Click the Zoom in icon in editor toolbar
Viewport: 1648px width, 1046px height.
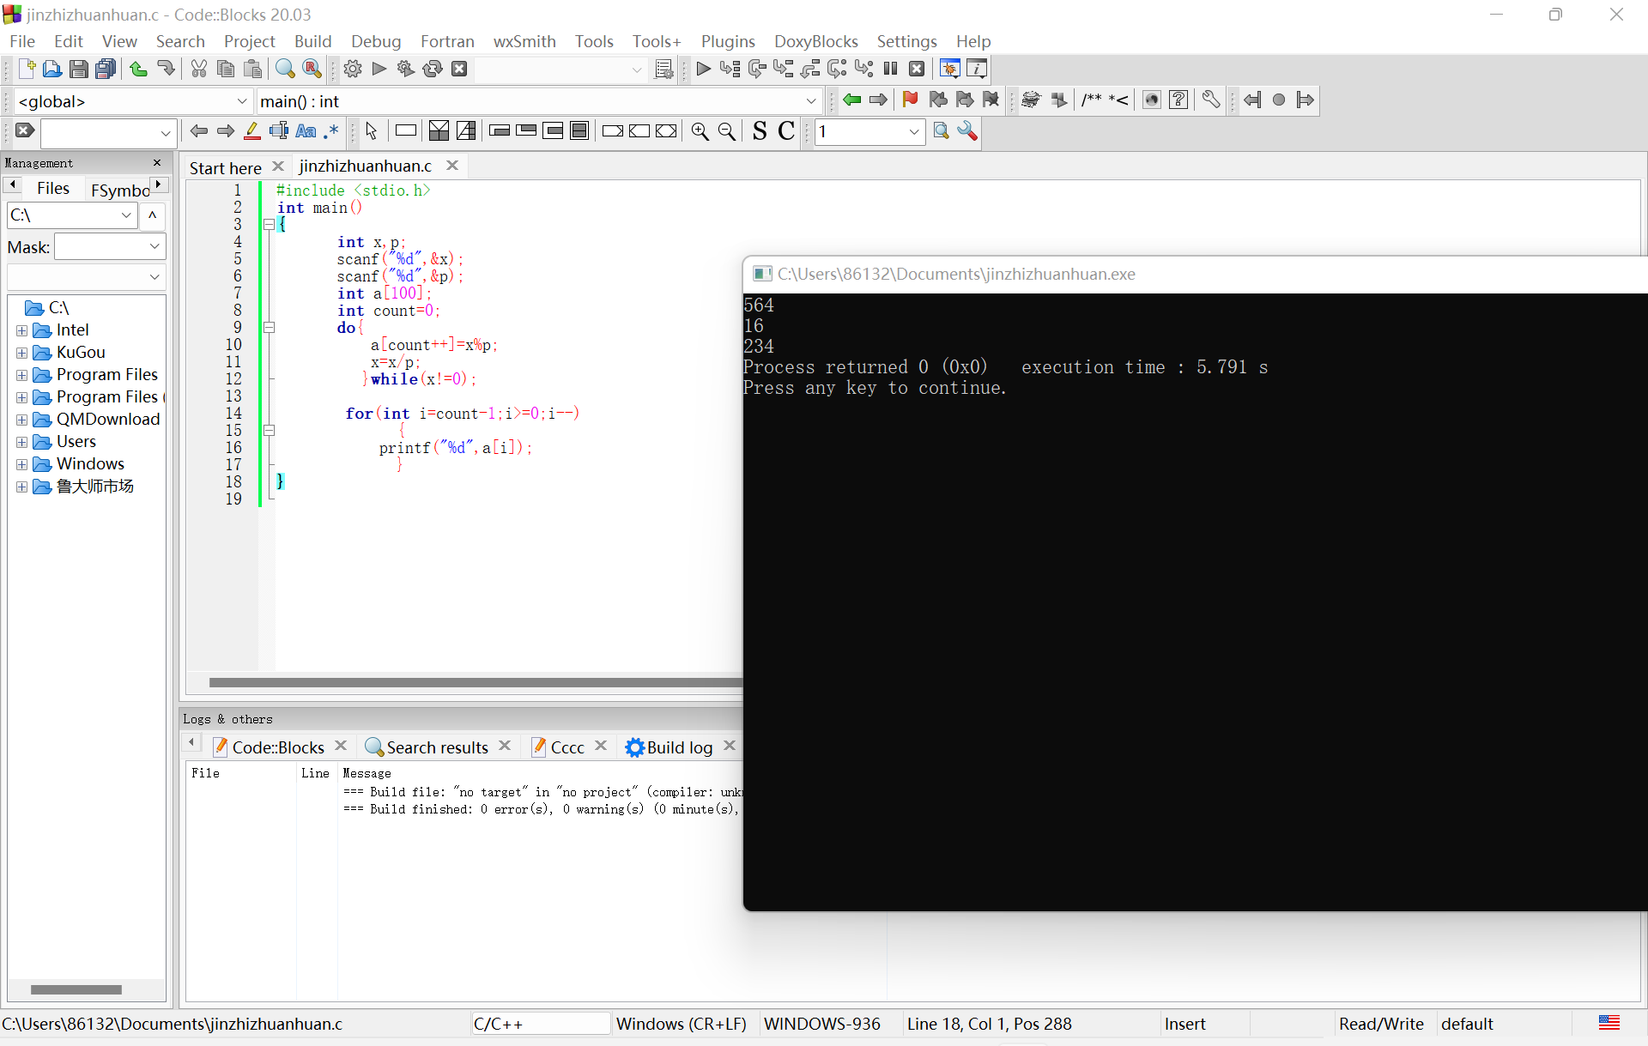point(700,131)
